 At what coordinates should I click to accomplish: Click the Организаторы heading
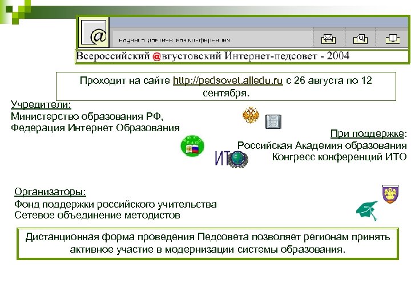[x=50, y=192]
